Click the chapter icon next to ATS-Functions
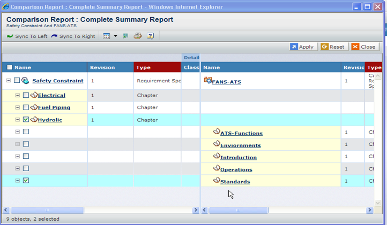This screenshot has height=225, width=387. (217, 131)
